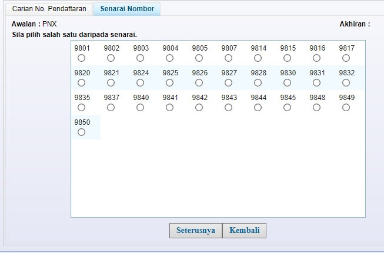The width and height of the screenshot is (384, 253).
Task: Choose number 9850 radio button
Action: click(x=81, y=132)
